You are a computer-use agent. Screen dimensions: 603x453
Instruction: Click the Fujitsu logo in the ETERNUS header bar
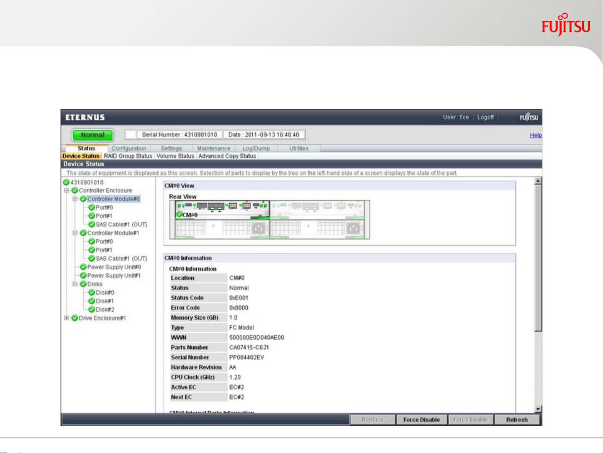click(x=529, y=117)
